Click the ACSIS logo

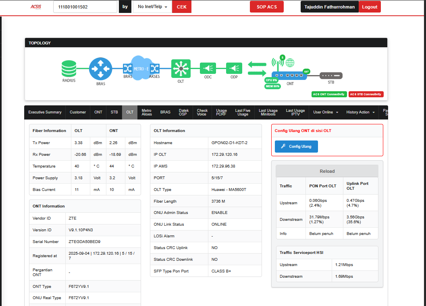36,7
